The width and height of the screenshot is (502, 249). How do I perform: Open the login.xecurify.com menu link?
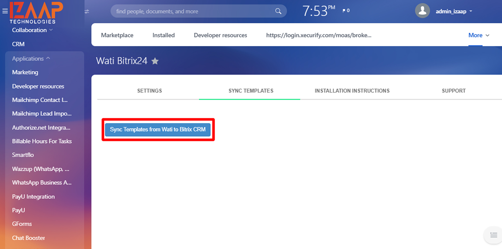point(319,35)
